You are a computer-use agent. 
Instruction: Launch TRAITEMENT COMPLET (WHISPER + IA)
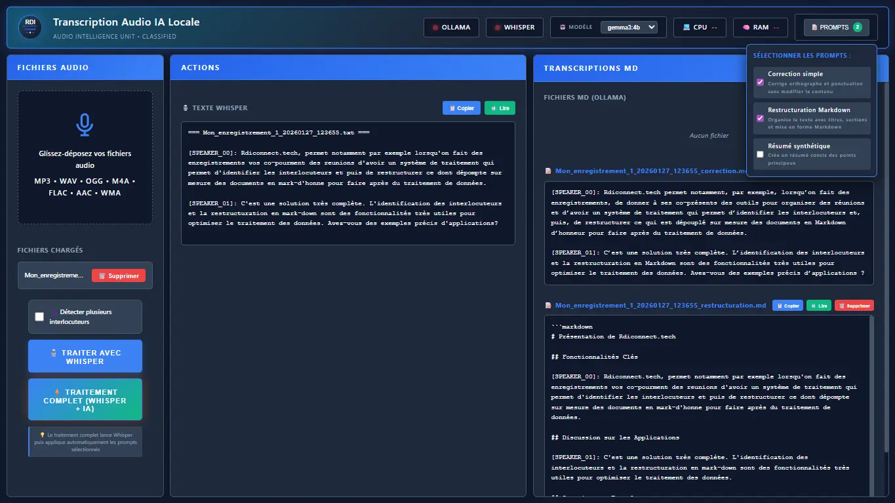coord(85,400)
